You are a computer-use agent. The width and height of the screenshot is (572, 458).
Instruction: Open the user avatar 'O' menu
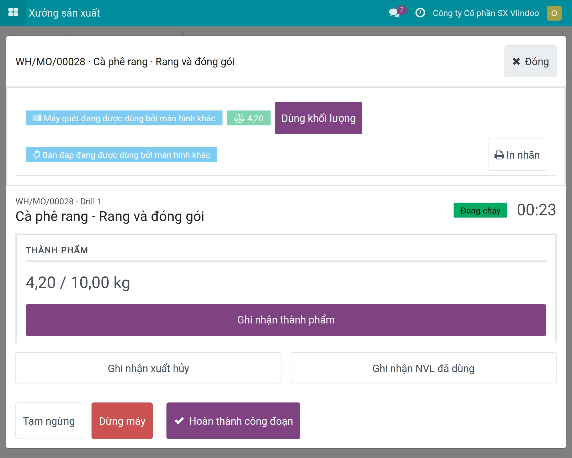click(x=554, y=13)
